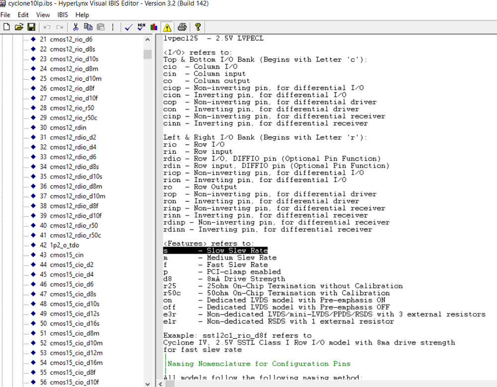Select model 25 cmos12_rio_d10m
The width and height of the screenshot is (497, 387).
70,79
